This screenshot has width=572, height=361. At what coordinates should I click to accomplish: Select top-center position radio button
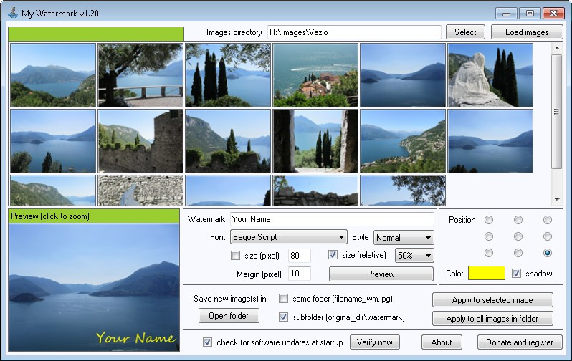tap(518, 220)
